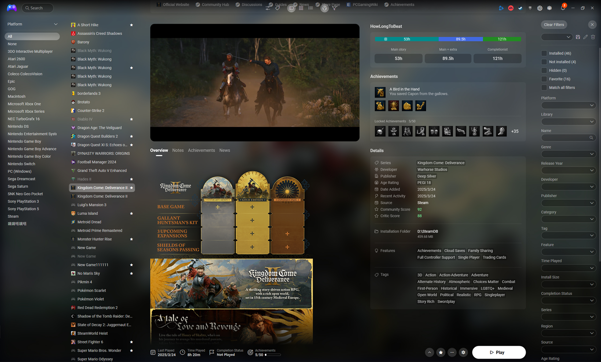Image resolution: width=601 pixels, height=362 pixels.
Task: Open the notifications bell with the red badge
Action: pyautogui.click(x=563, y=8)
